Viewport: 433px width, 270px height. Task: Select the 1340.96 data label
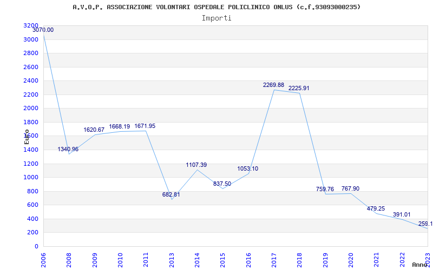point(68,150)
